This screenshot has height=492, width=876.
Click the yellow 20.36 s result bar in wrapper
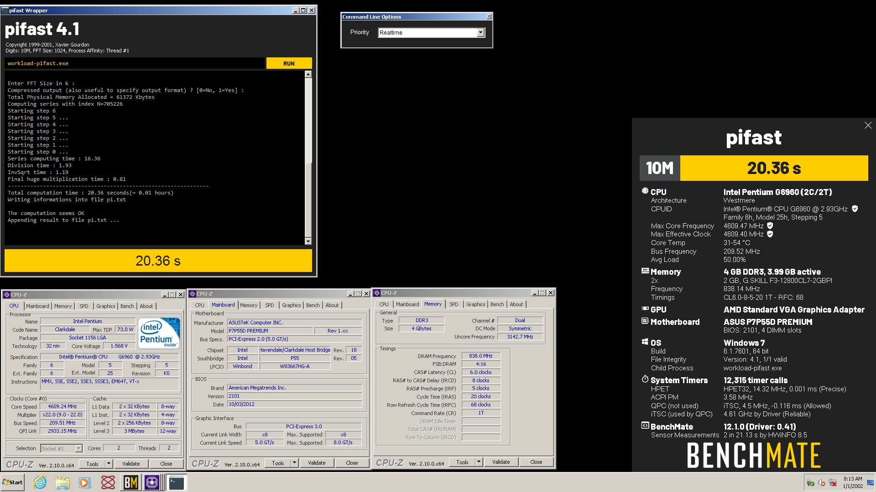(158, 261)
